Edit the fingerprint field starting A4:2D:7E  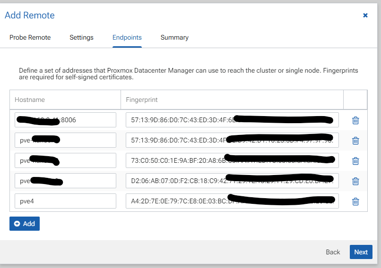tap(232, 201)
